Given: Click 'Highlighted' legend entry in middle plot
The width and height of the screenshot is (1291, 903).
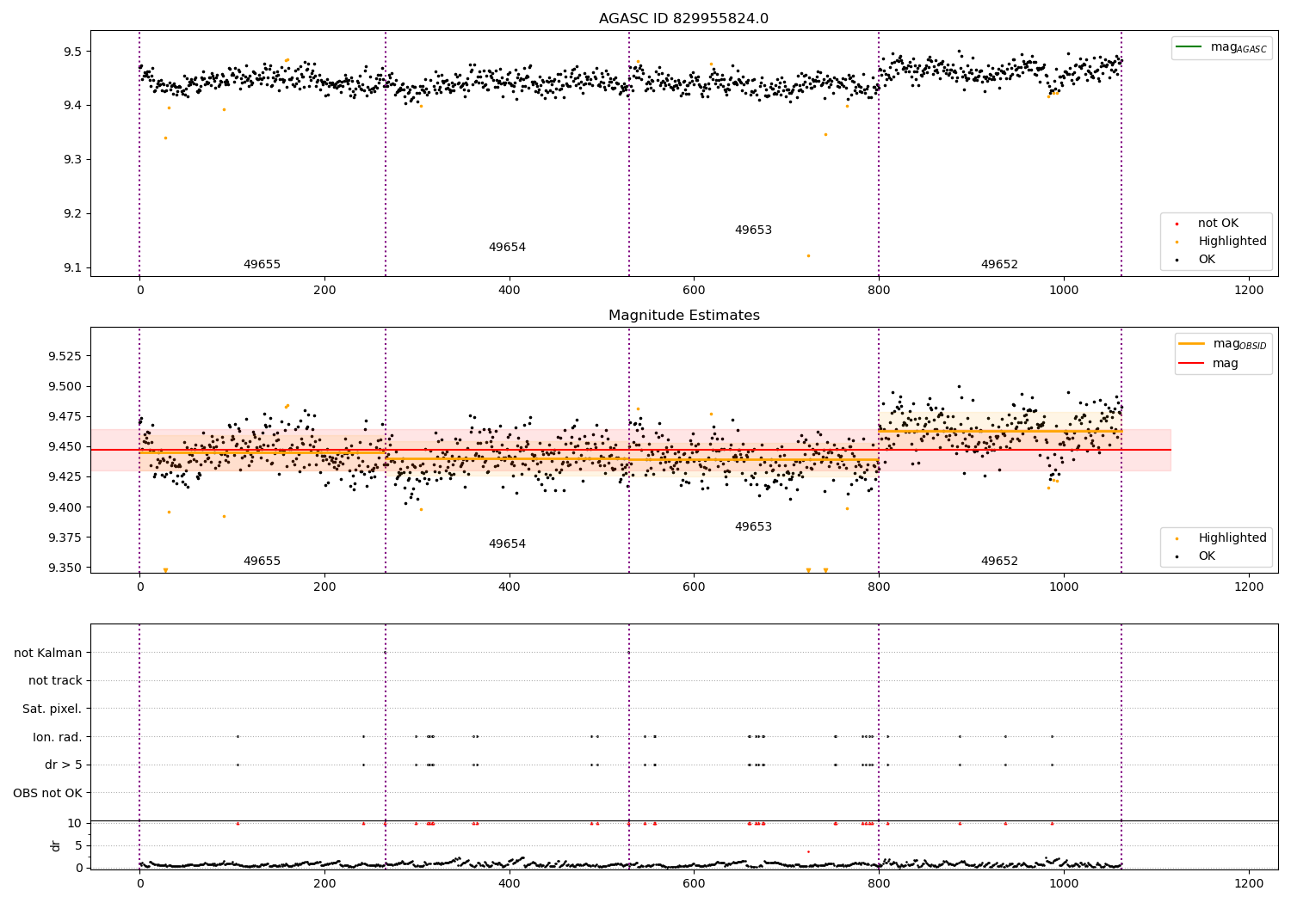Looking at the screenshot, I should [1222, 538].
